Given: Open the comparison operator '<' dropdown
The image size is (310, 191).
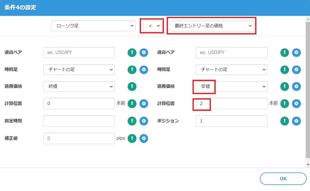Looking at the screenshot, I should click(153, 26).
